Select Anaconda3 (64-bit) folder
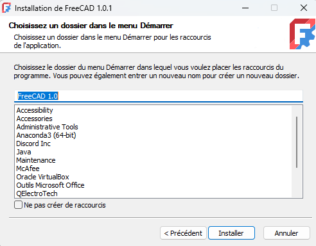 pyautogui.click(x=46, y=135)
